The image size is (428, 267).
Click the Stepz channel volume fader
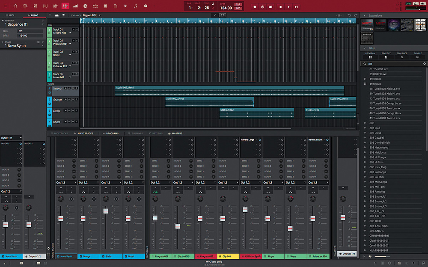290,228
